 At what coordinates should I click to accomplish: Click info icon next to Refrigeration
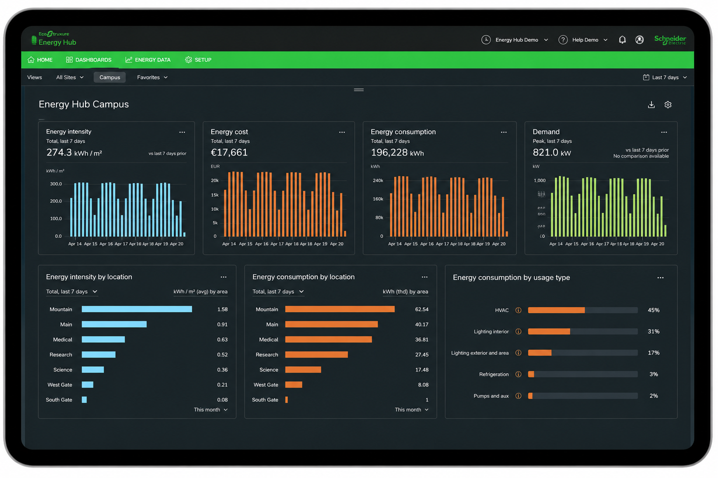pyautogui.click(x=518, y=374)
